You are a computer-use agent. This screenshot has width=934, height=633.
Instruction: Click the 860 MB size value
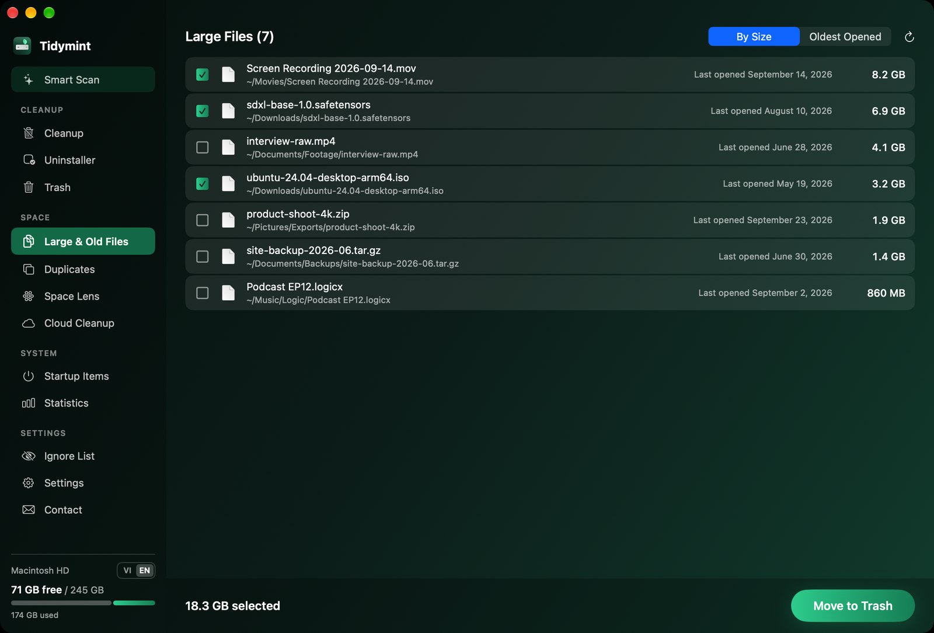pos(886,293)
